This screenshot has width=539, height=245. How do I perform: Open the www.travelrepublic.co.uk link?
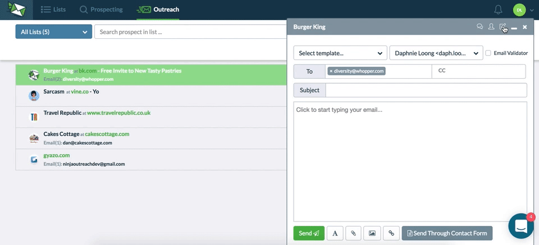tap(118, 113)
